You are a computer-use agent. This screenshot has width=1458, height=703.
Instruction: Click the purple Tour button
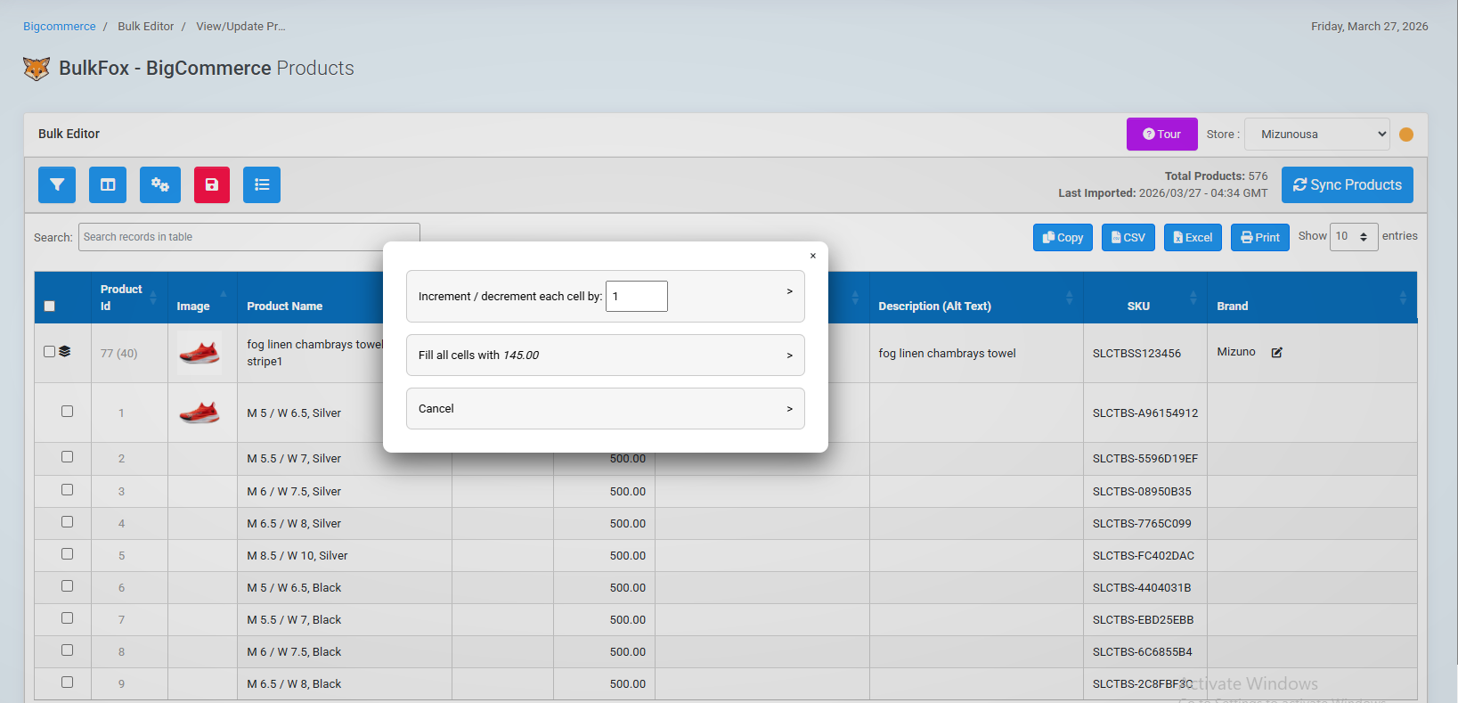(x=1162, y=135)
